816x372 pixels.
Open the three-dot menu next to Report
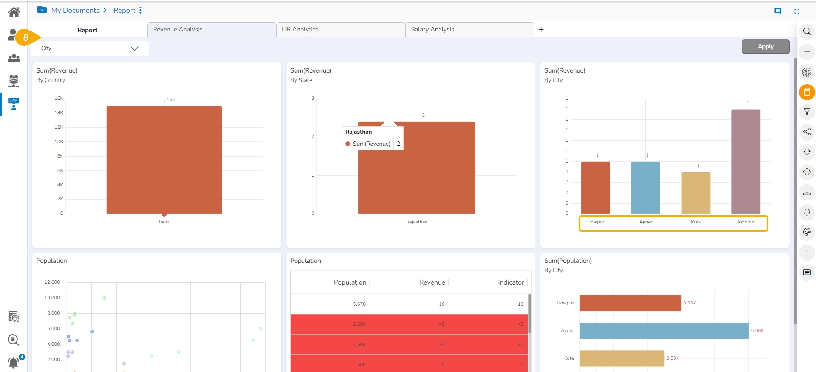pyautogui.click(x=140, y=10)
